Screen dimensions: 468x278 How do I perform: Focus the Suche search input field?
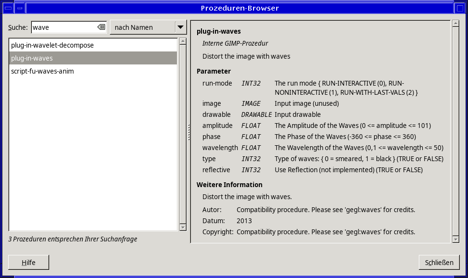click(68, 27)
